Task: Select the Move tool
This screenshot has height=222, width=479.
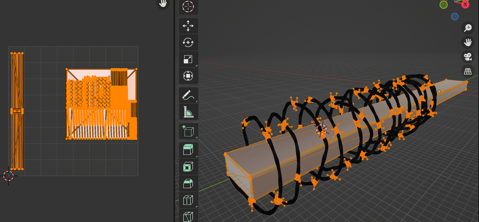Action: [x=188, y=26]
